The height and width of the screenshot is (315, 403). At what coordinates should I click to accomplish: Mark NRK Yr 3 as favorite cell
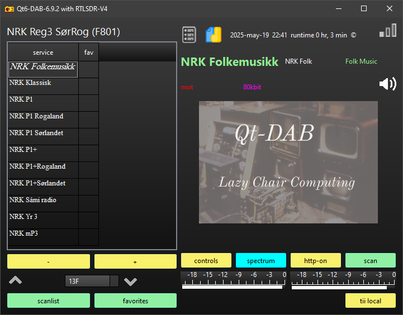pyautogui.click(x=89, y=220)
